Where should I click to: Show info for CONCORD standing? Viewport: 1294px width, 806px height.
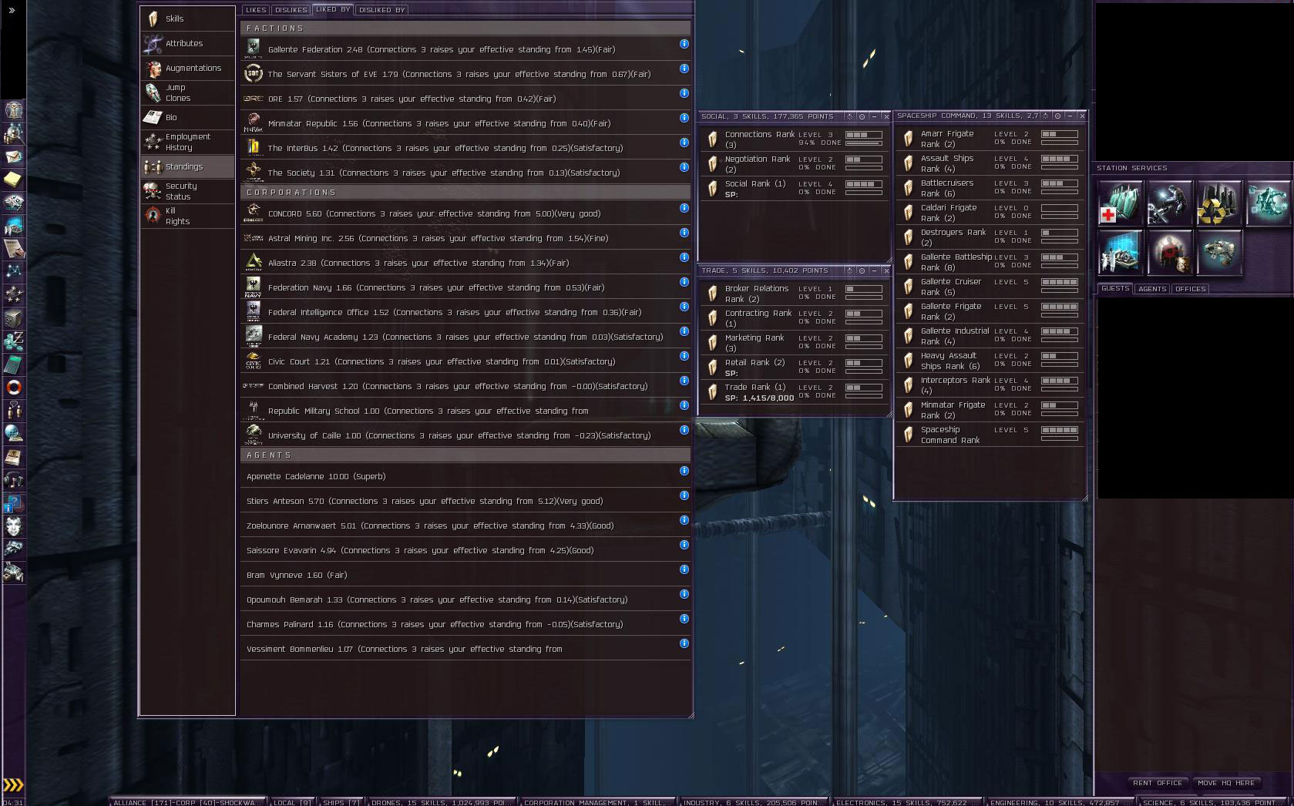[x=684, y=208]
